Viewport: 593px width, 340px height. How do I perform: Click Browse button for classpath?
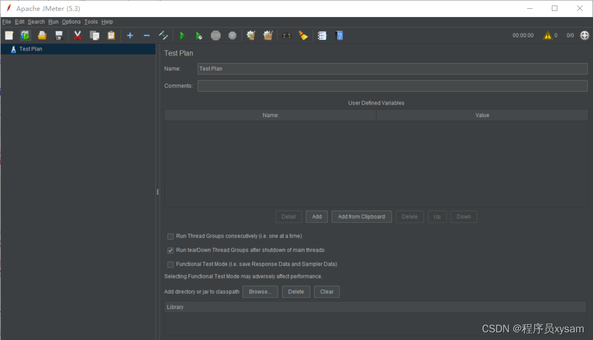[x=260, y=292]
